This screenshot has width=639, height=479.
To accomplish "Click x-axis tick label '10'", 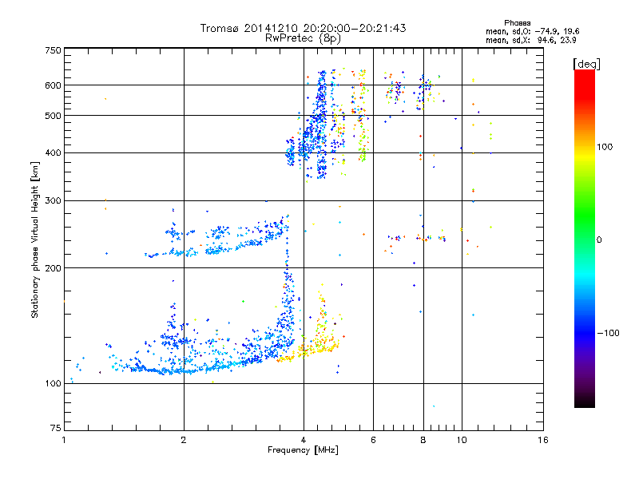I will [462, 440].
